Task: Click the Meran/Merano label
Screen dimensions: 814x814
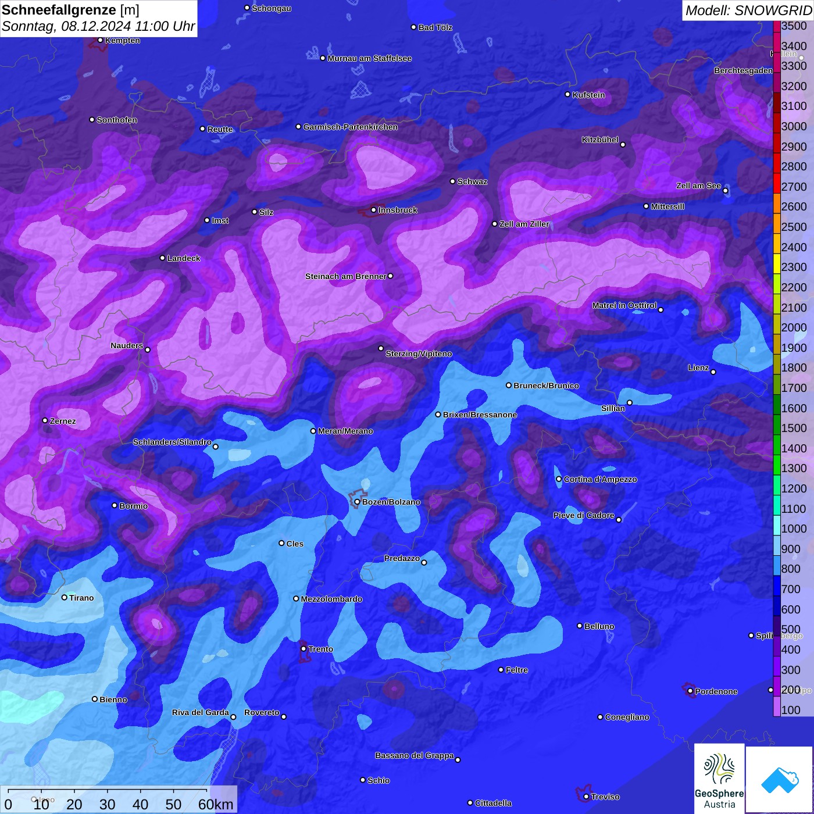Action: coord(345,431)
